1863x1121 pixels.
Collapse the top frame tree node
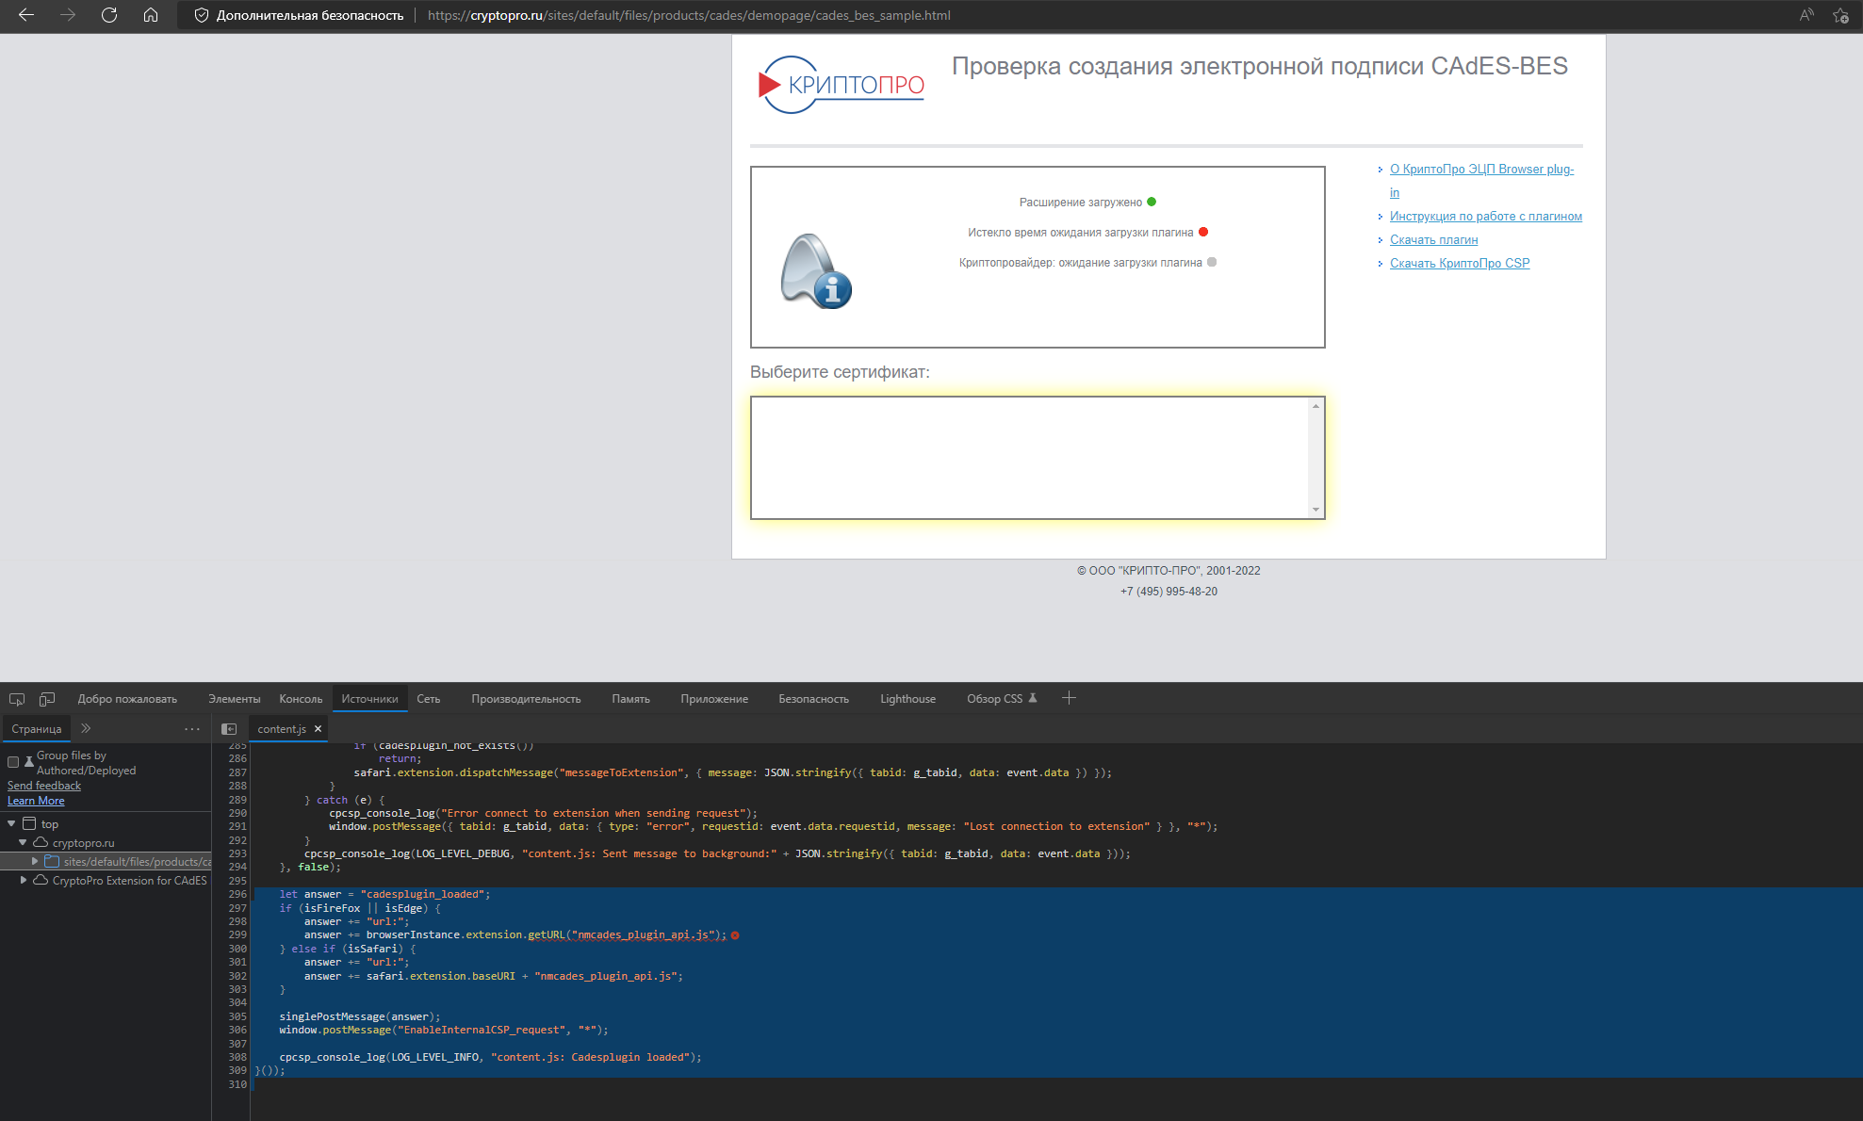[x=11, y=824]
